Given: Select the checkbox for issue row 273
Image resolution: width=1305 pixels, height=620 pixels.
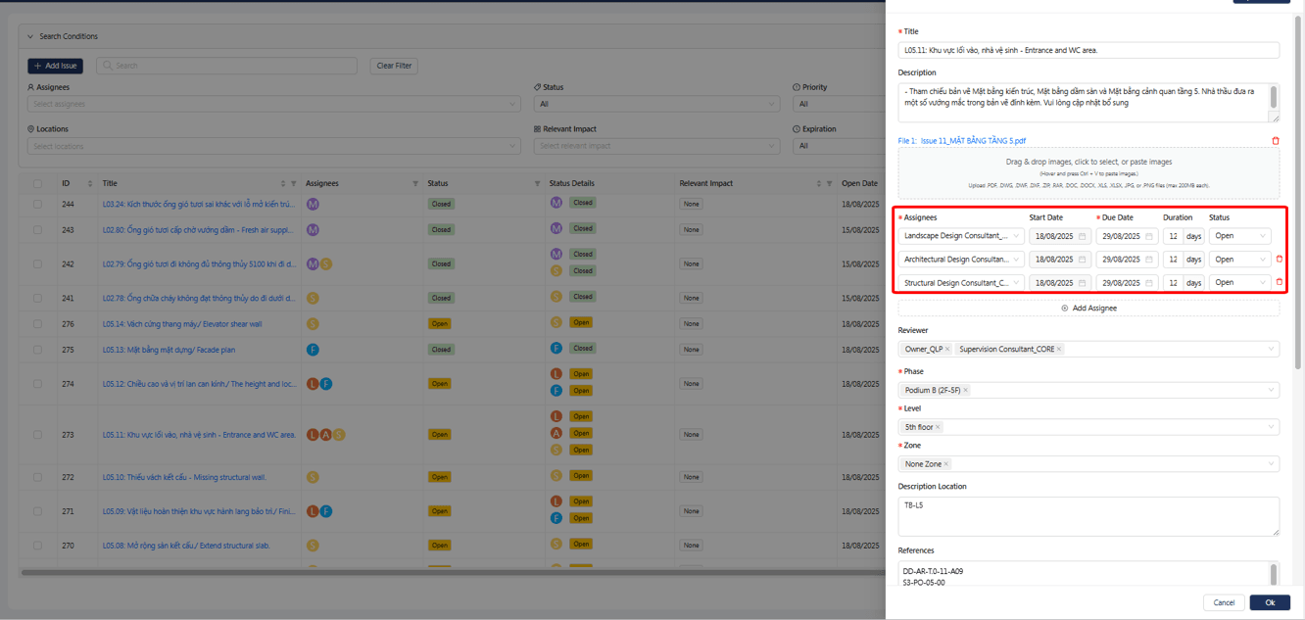Looking at the screenshot, I should pos(37,435).
